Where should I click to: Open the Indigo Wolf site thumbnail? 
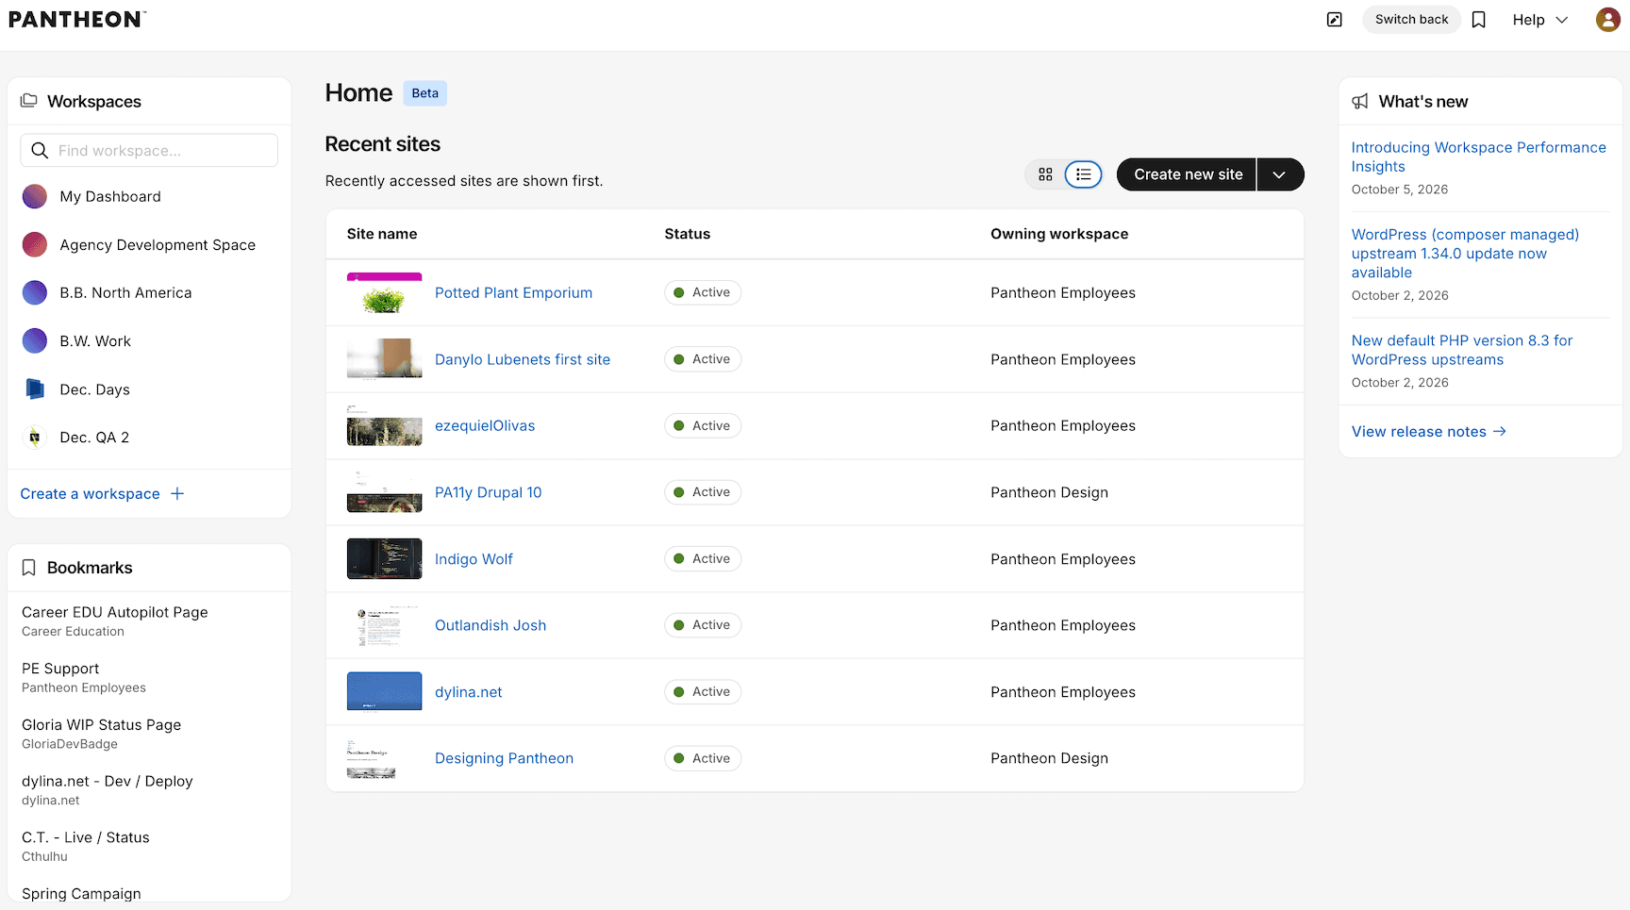pyautogui.click(x=385, y=559)
